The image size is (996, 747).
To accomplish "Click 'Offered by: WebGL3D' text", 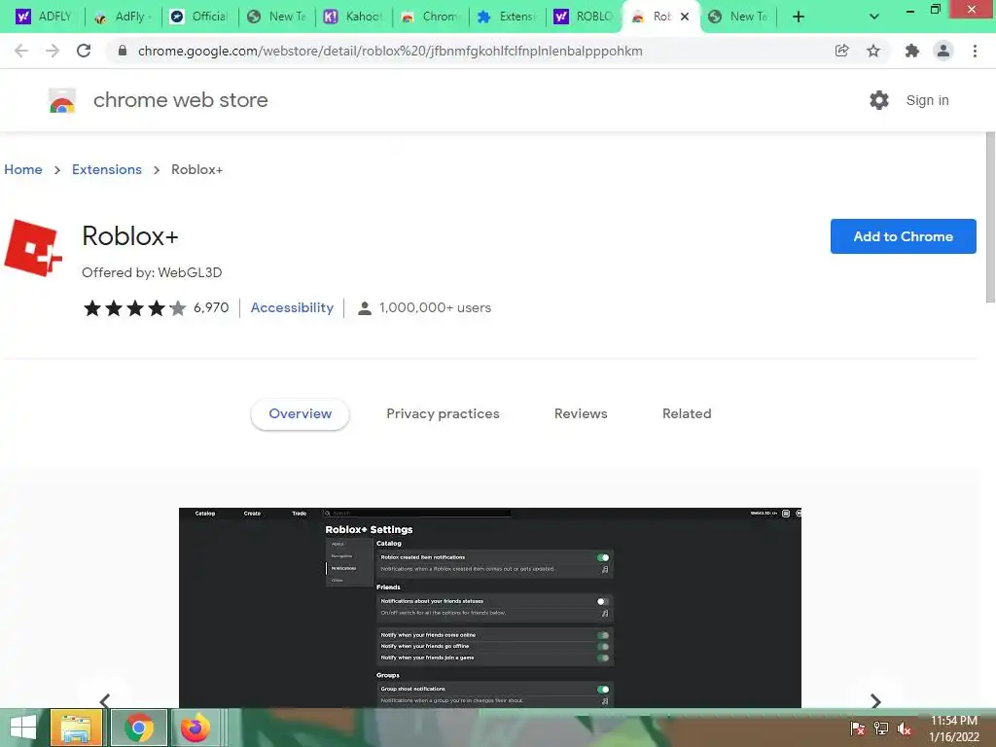I will pos(152,272).
